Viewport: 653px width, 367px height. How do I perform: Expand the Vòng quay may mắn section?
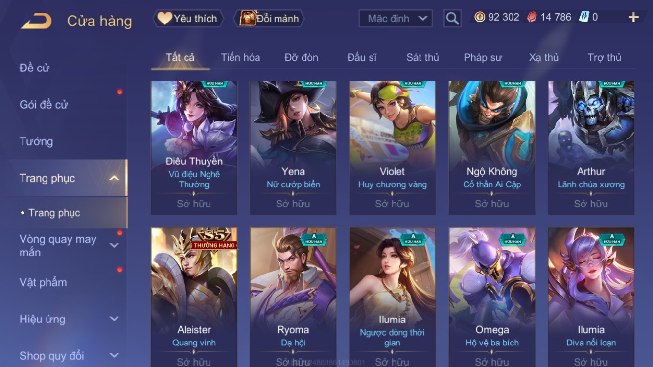click(114, 245)
